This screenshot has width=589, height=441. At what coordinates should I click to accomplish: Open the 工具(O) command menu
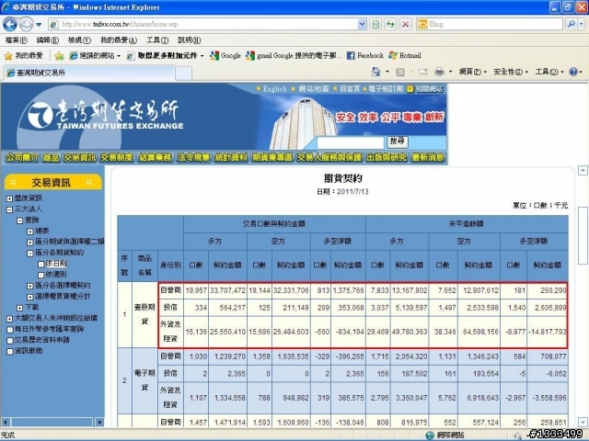(x=549, y=72)
